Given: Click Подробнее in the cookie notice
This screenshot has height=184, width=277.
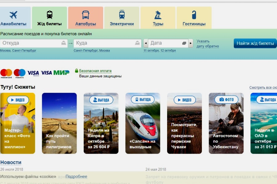Looking at the screenshot, I should [x=76, y=177].
